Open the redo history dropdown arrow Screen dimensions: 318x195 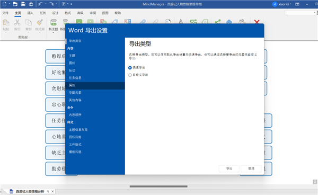click(56, 4)
